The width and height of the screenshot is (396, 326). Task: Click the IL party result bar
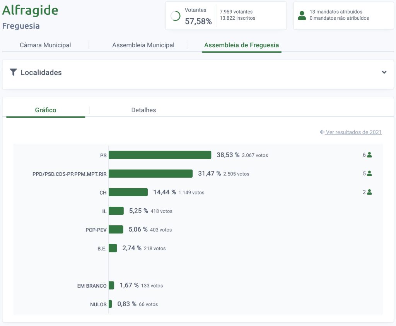pos(116,211)
